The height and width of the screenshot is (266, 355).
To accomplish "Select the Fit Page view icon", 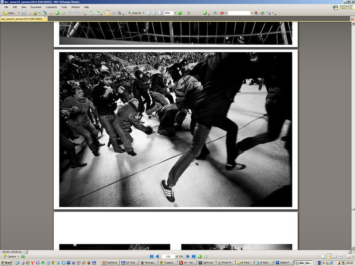I will [x=148, y=14].
